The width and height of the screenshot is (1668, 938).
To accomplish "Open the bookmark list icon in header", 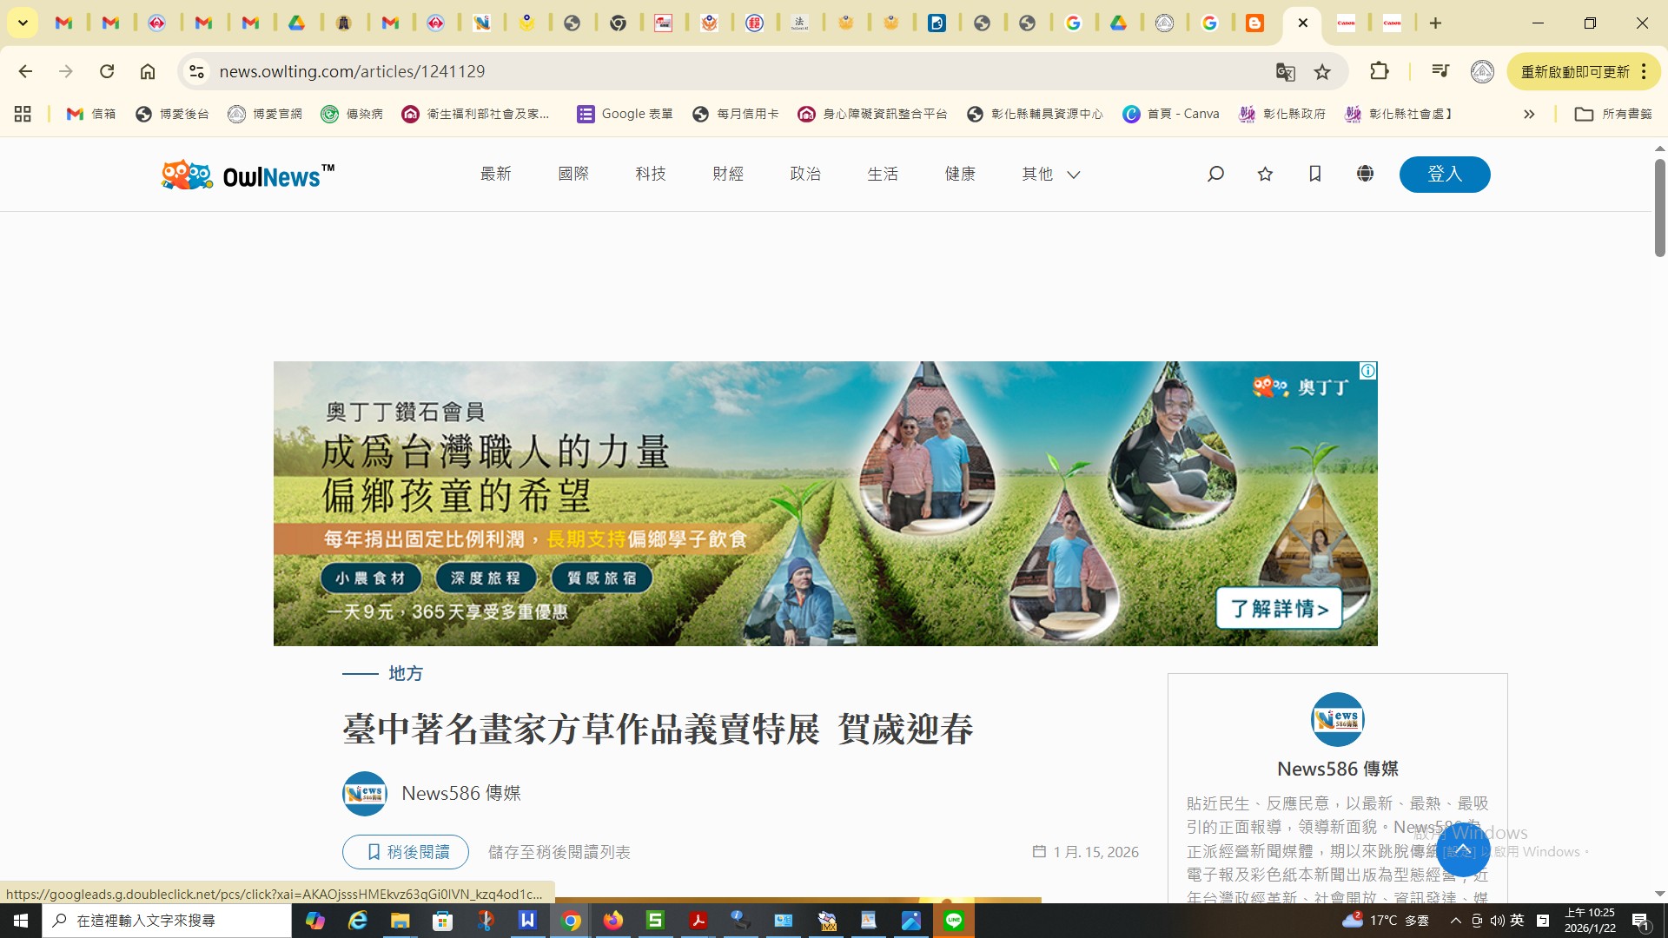I will 1315,174.
